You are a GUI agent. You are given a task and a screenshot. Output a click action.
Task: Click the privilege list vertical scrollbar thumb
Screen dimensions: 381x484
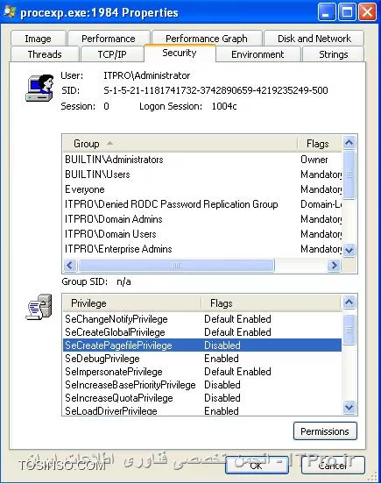coord(349,330)
